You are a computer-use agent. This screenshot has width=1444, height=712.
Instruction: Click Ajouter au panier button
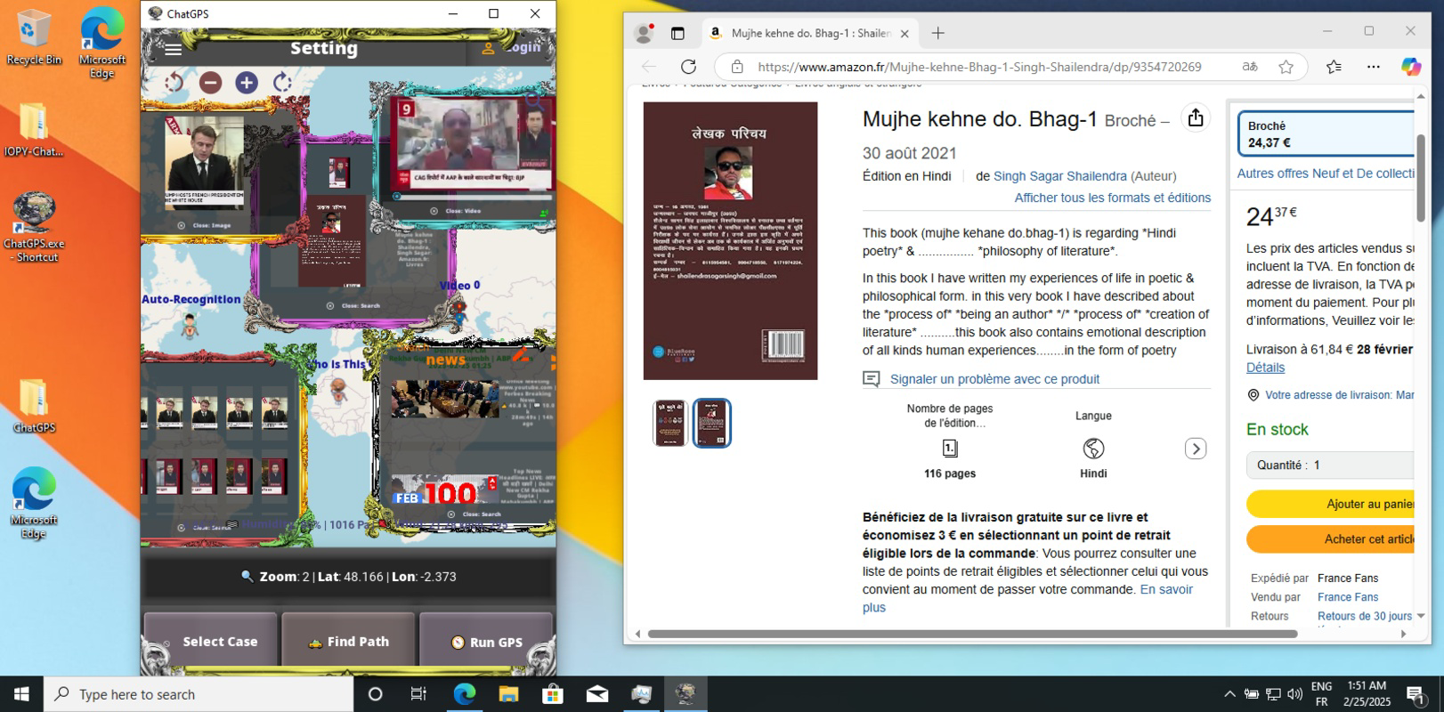click(1330, 504)
